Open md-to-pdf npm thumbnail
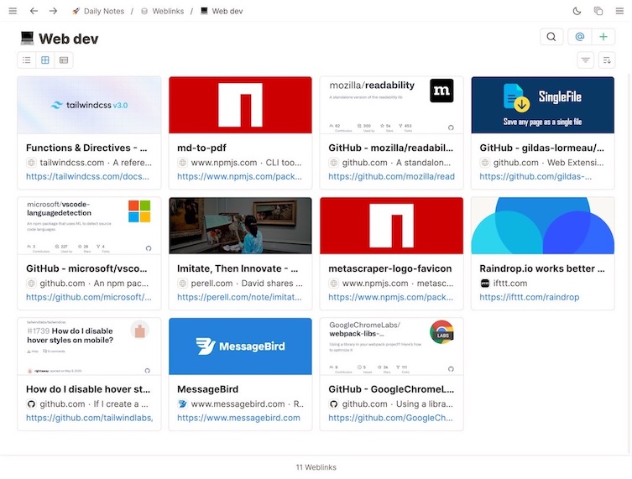 tap(240, 105)
